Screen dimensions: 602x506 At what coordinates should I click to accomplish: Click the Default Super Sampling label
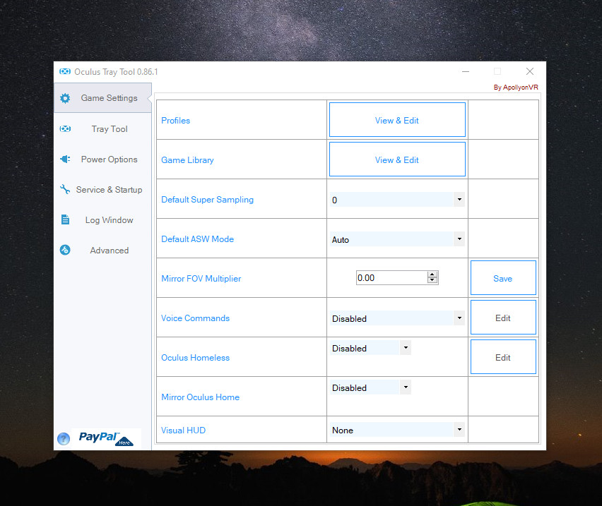[x=207, y=199]
